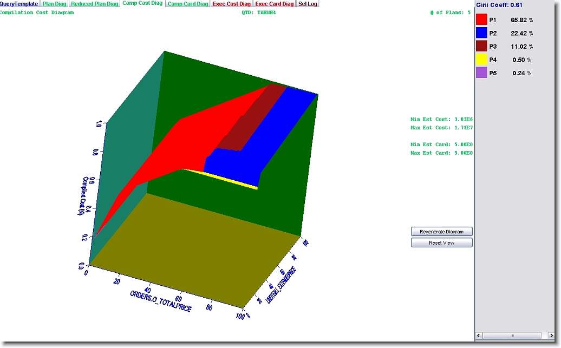
Task: Click the legend panel's horizontal scrollbar thumb
Action: [x=512, y=336]
